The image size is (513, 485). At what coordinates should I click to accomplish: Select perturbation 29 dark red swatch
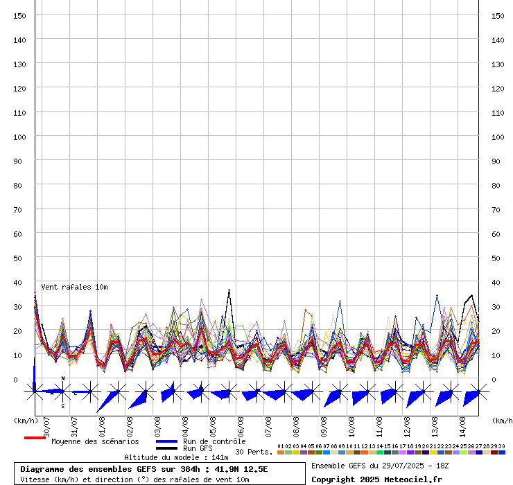click(494, 452)
